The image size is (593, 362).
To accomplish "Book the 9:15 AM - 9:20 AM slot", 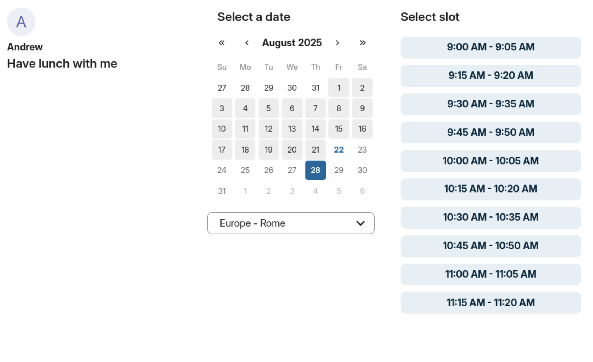I will tap(490, 76).
